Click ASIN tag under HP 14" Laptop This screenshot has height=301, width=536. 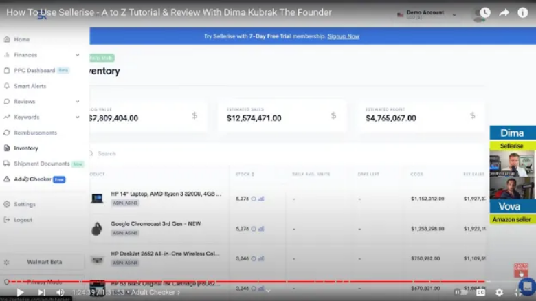pyautogui.click(x=125, y=203)
